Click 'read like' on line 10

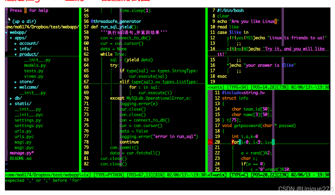[228, 27]
